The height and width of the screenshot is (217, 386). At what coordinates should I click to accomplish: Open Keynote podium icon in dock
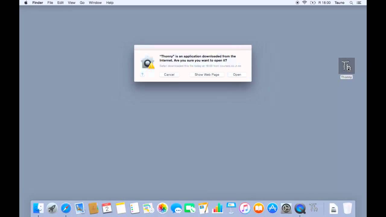coord(231,208)
